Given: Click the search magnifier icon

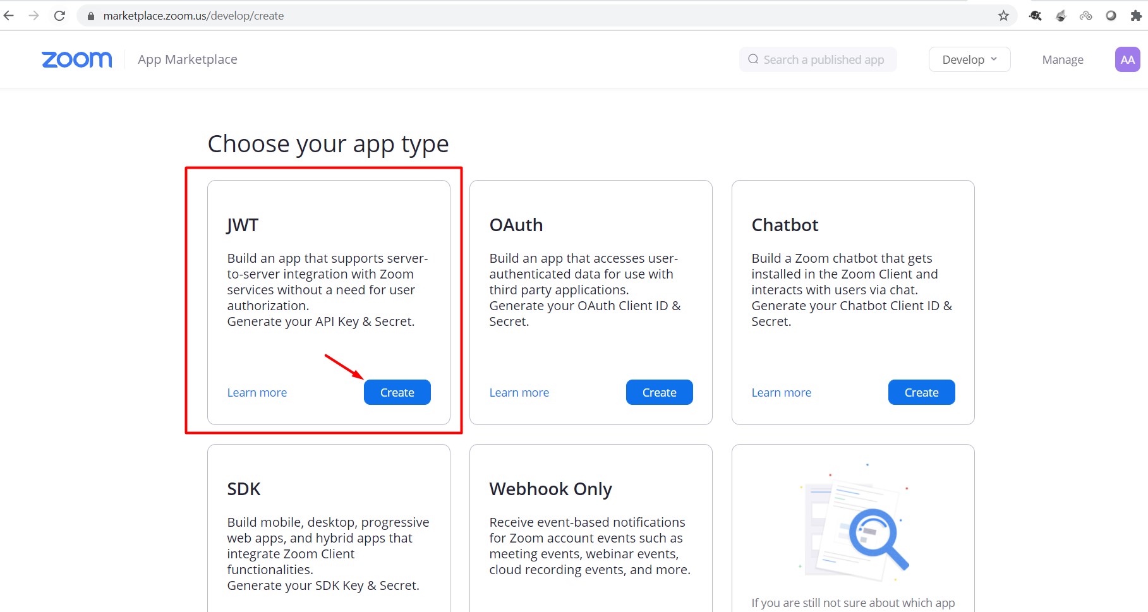Looking at the screenshot, I should point(753,59).
